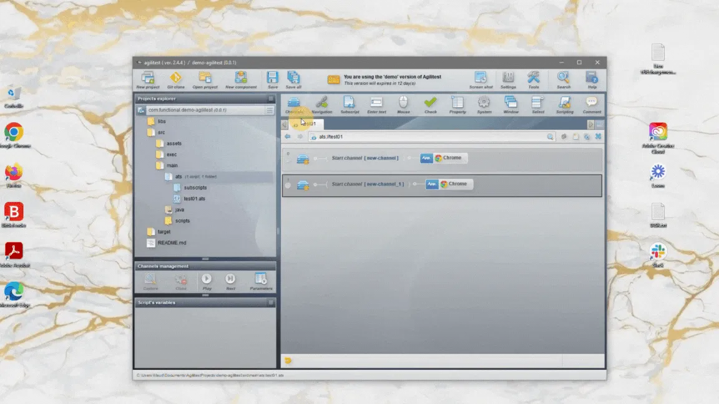The width and height of the screenshot is (719, 404).
Task: Play the script
Action: pyautogui.click(x=207, y=282)
